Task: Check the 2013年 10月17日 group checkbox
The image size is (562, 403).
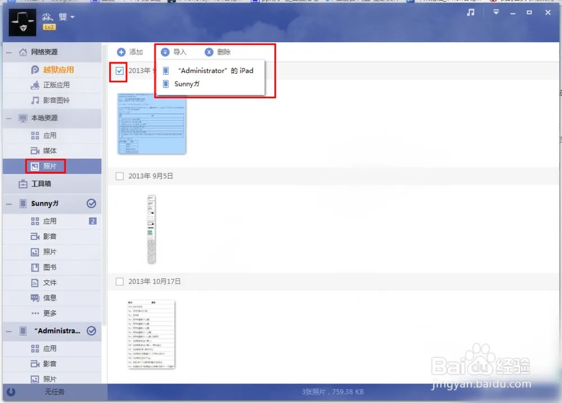Action: [119, 281]
